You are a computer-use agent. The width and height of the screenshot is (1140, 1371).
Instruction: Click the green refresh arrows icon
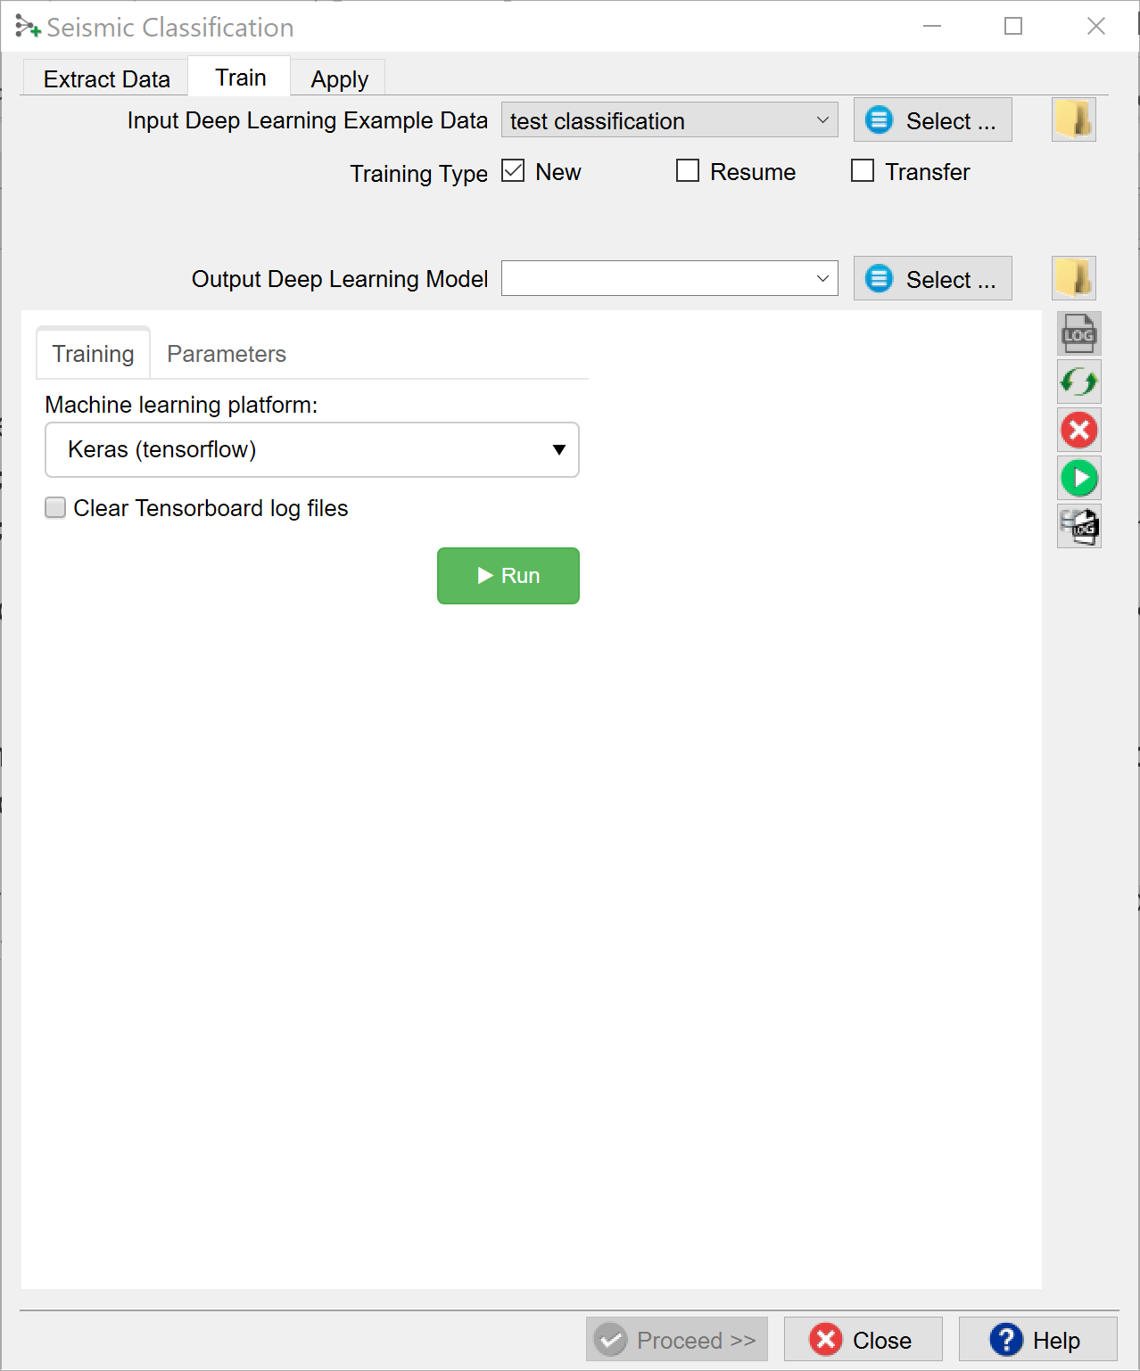[x=1078, y=382]
